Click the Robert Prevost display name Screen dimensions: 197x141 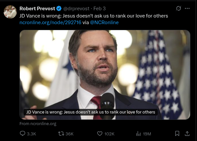[37, 9]
